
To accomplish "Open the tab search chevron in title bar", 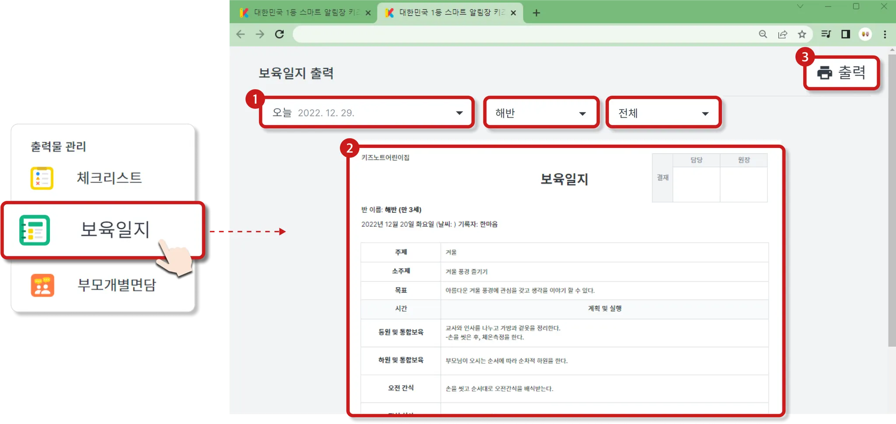I will [800, 7].
